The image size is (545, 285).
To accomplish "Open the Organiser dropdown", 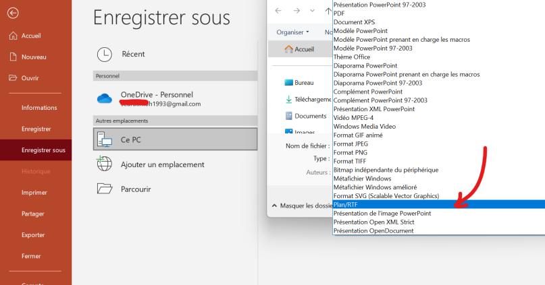I will coord(292,32).
